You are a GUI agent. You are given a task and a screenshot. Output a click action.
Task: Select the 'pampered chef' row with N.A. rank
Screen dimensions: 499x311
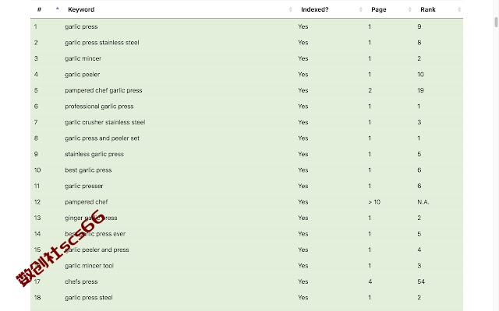246,202
